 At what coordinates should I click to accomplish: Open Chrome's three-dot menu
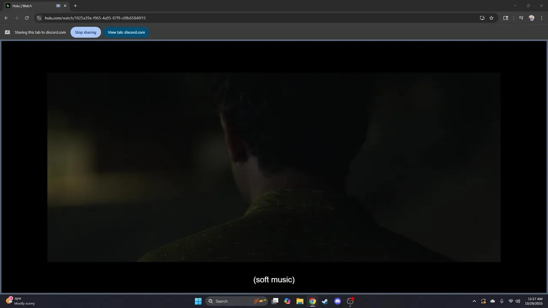tap(542, 18)
